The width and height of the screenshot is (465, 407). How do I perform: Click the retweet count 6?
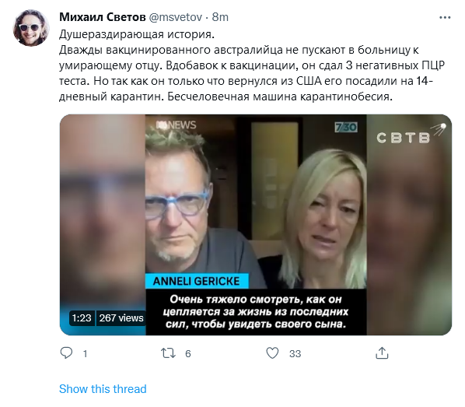(188, 353)
